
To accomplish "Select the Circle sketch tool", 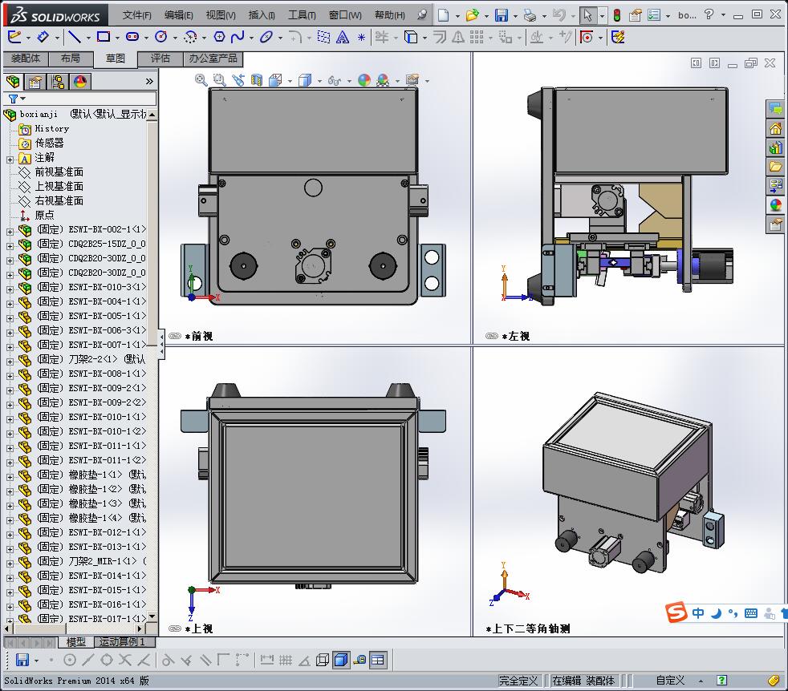I will pos(161,37).
